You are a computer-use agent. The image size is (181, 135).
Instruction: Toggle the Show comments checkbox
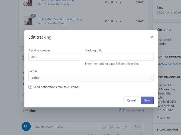(x=119, y=110)
